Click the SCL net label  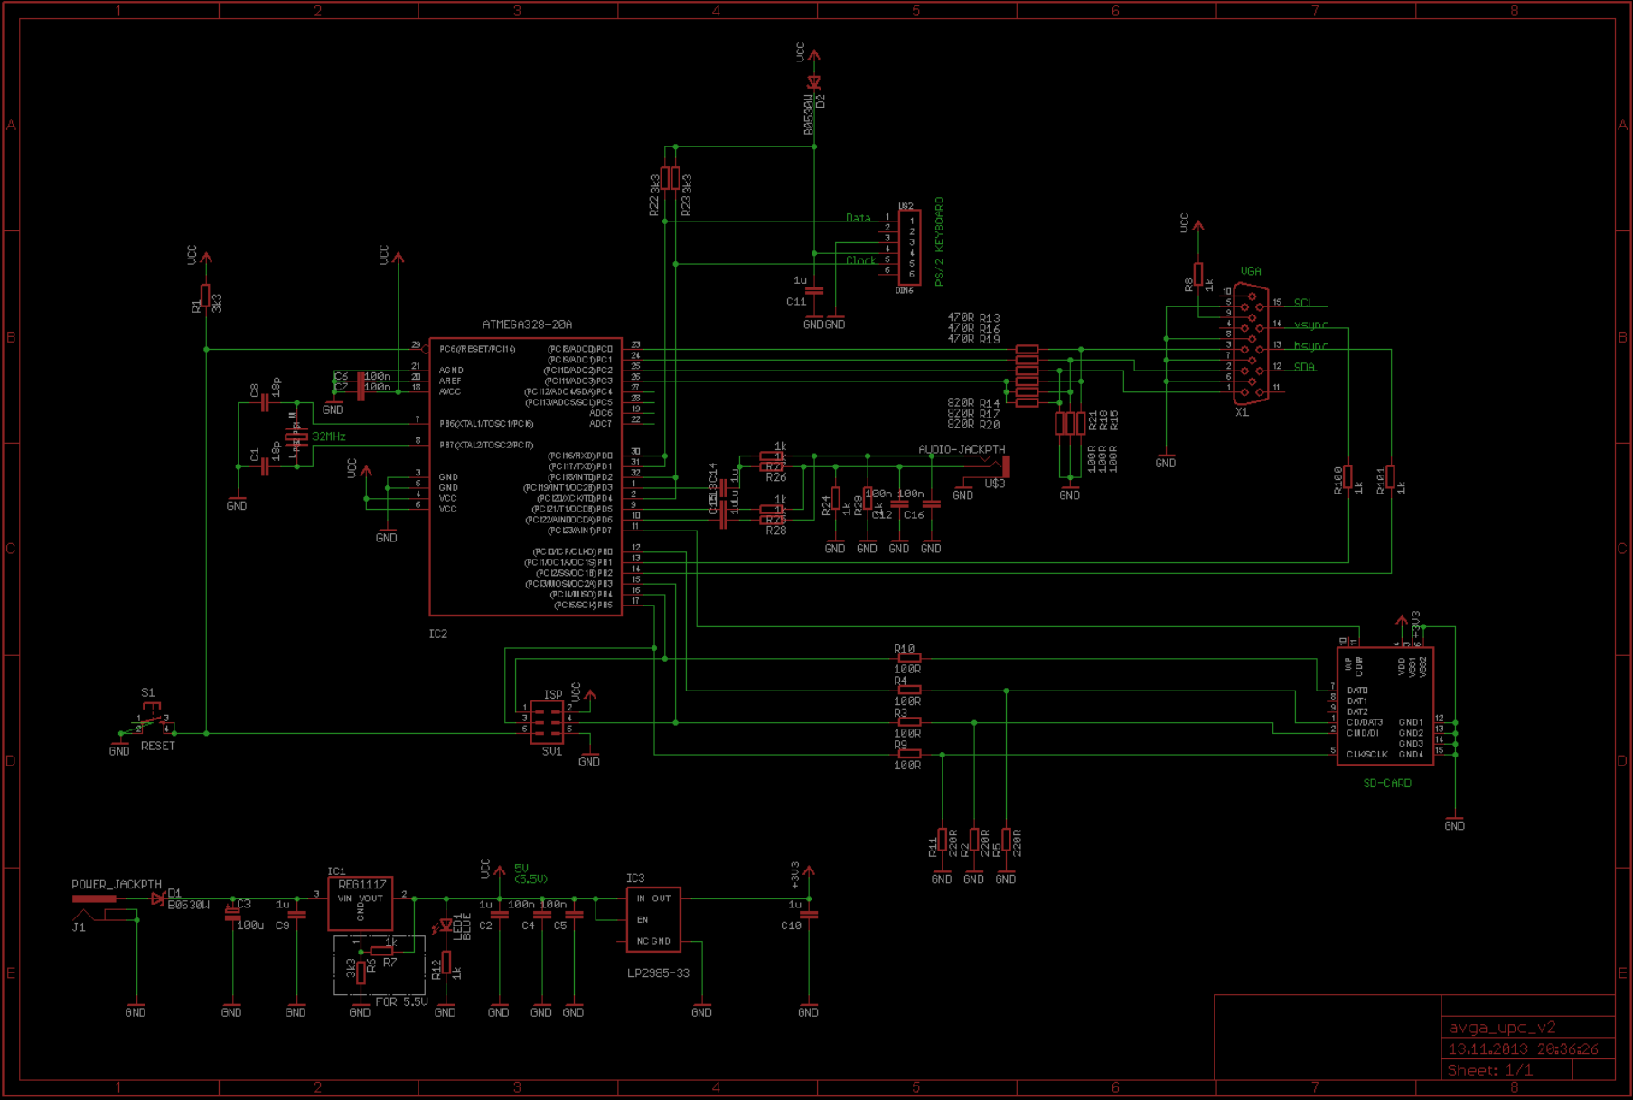point(1302,304)
